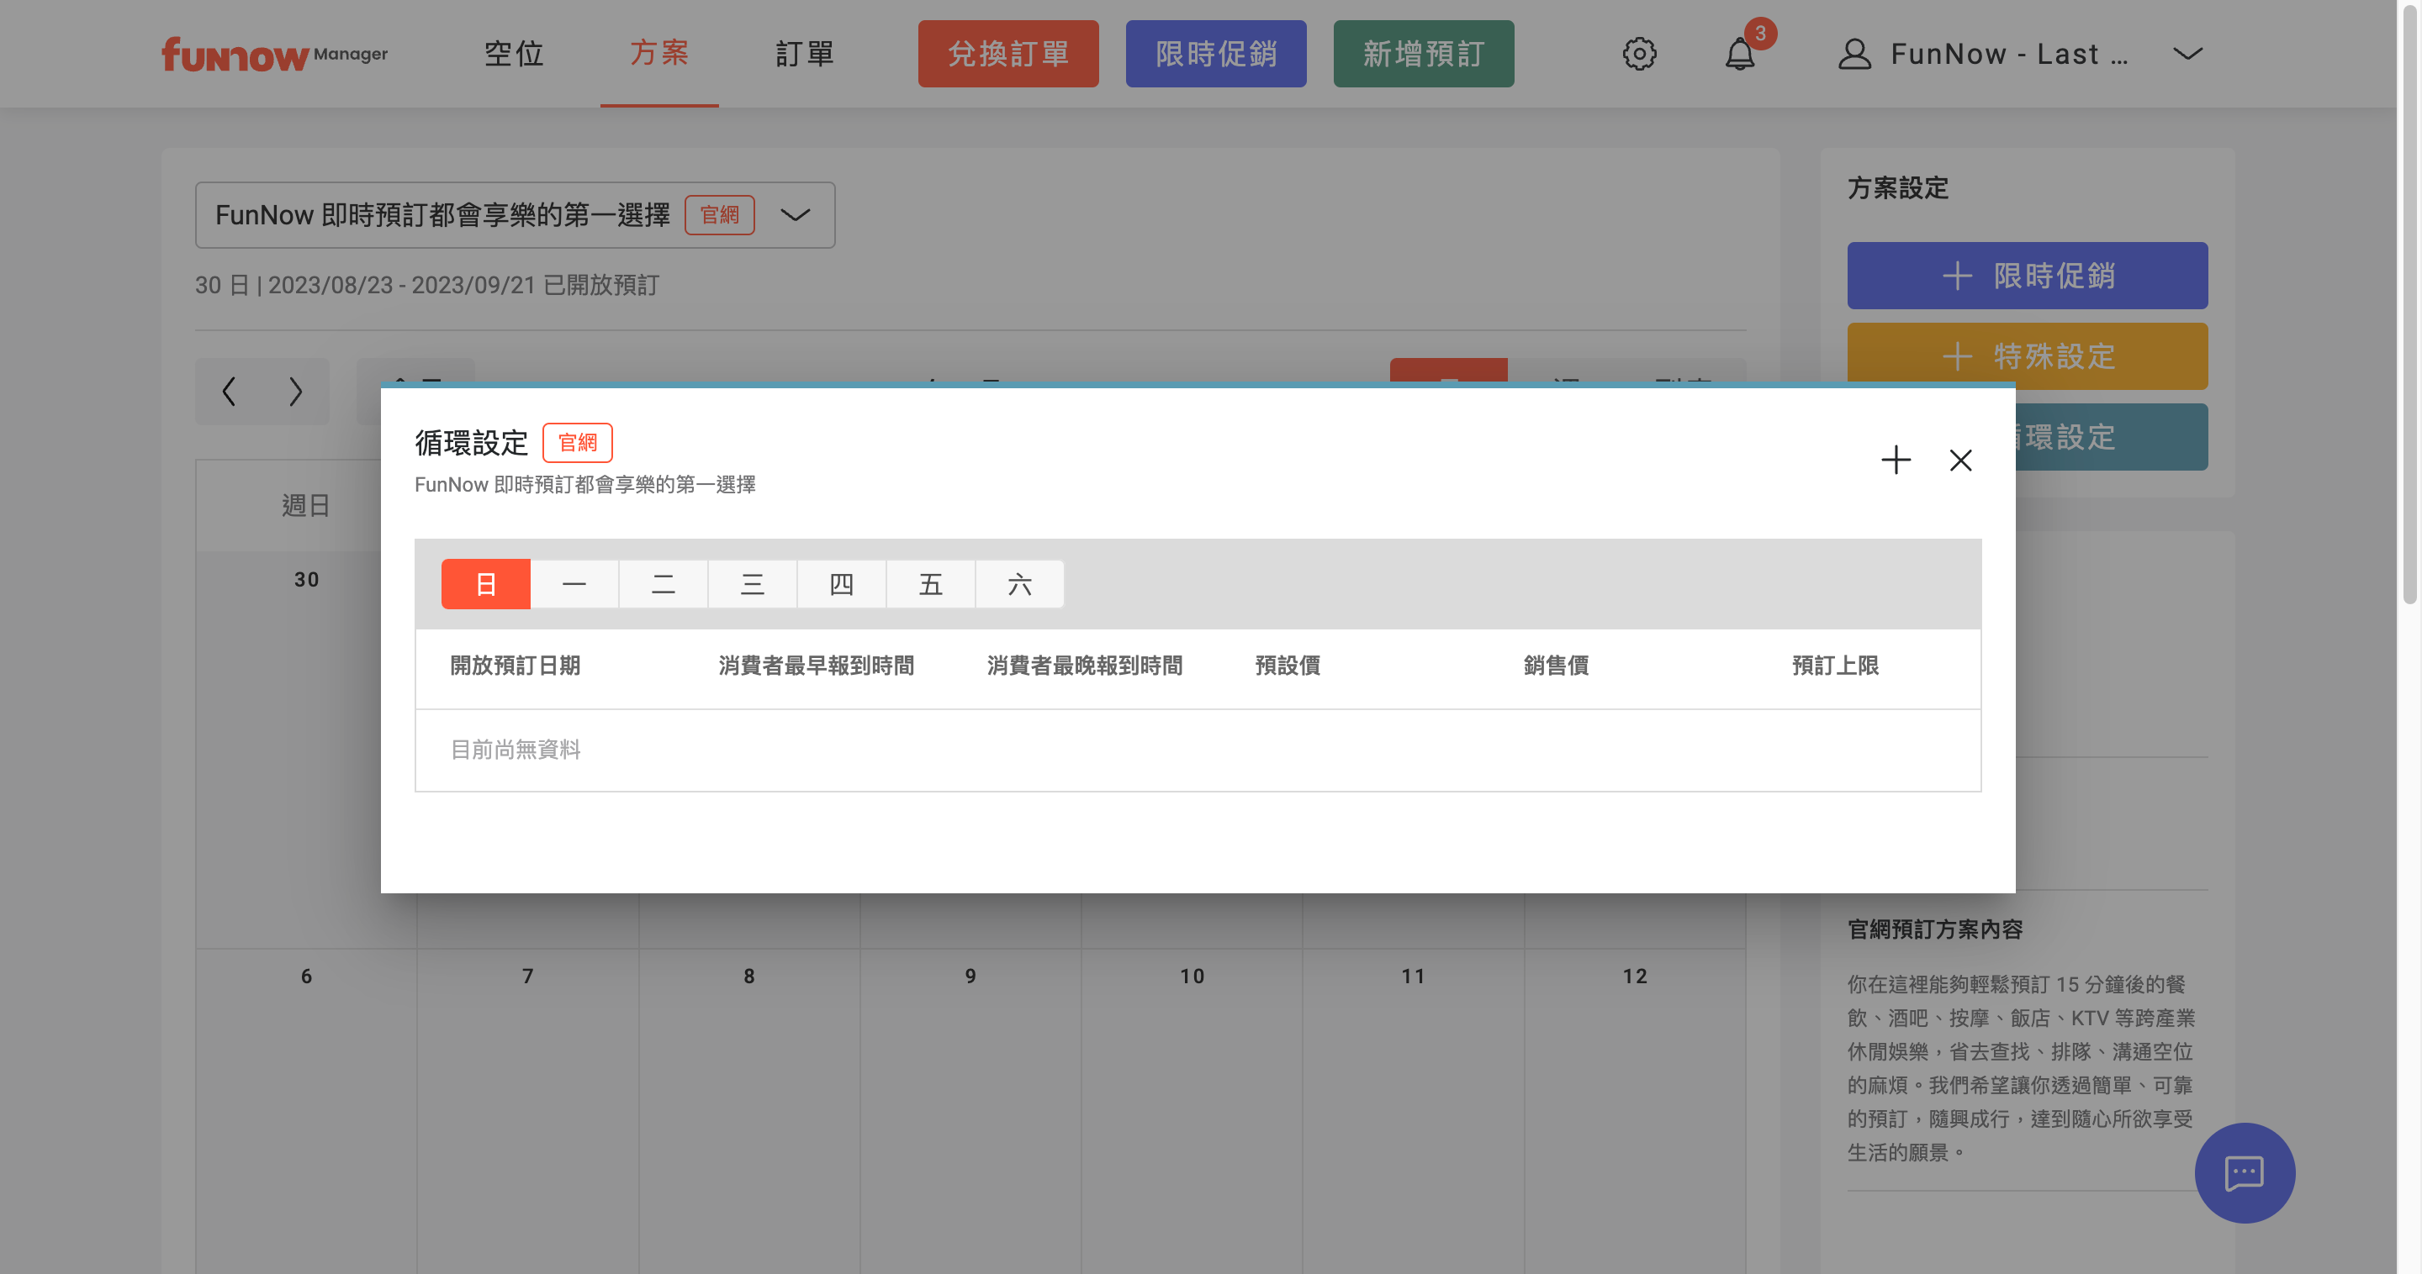
Task: Select the 六 (Saturday) day toggle
Action: (x=1019, y=584)
